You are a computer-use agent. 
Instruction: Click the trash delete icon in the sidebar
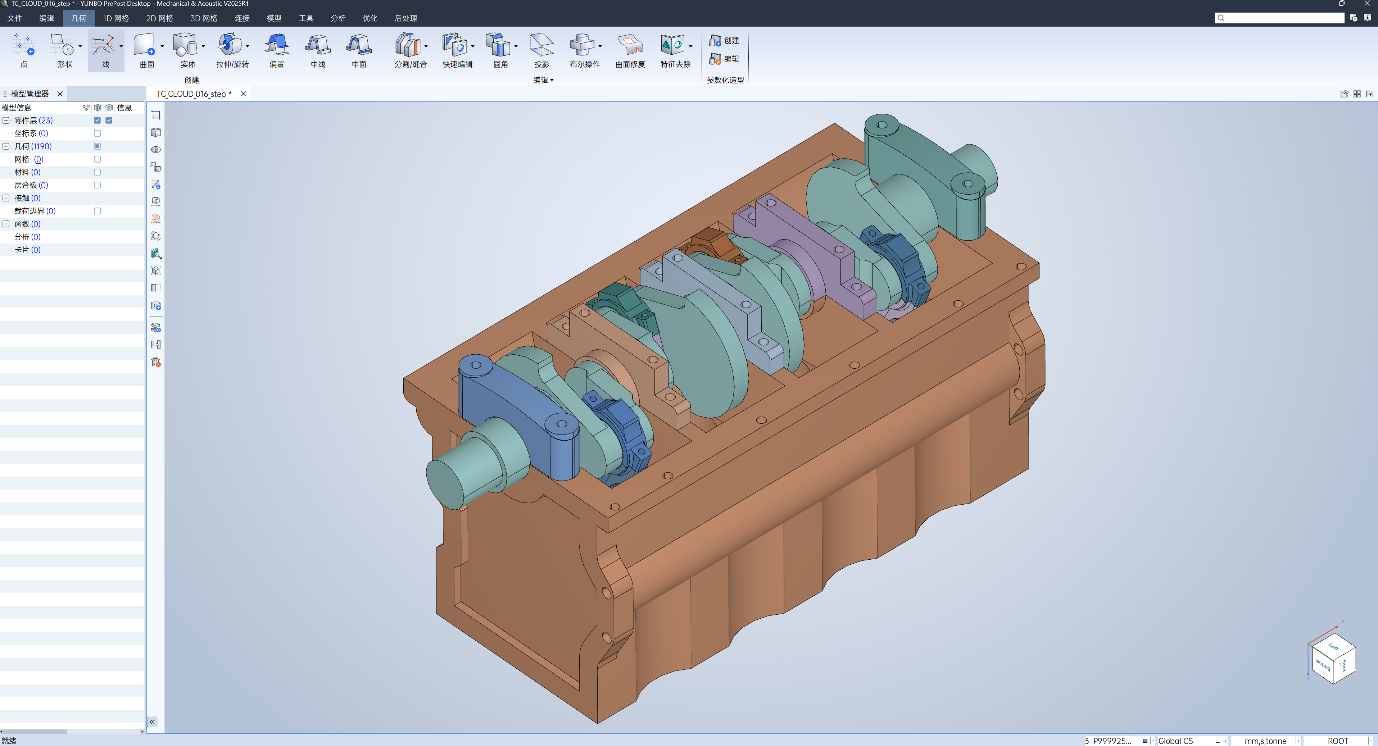click(156, 362)
